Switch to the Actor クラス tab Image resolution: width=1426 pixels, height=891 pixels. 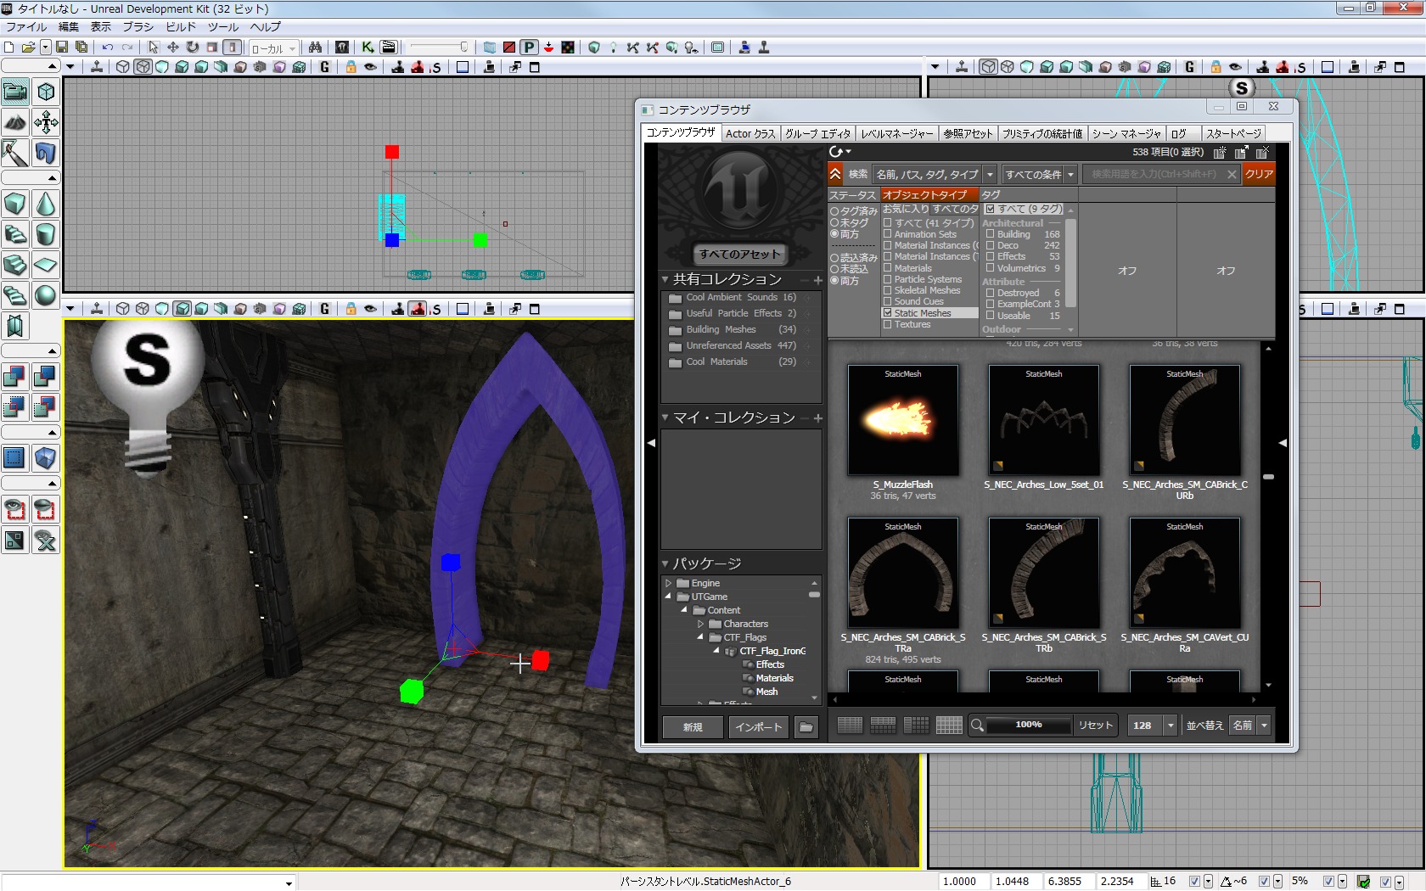pos(749,133)
